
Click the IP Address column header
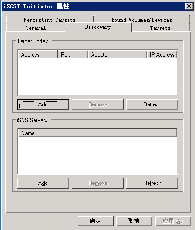[x=162, y=55]
